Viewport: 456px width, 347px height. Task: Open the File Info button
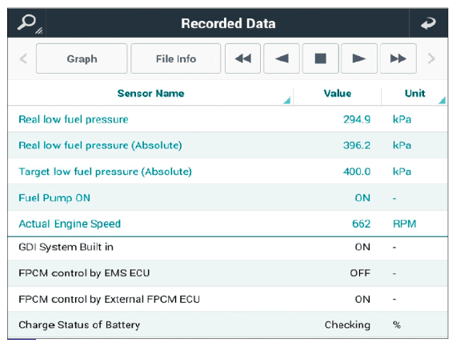176,59
